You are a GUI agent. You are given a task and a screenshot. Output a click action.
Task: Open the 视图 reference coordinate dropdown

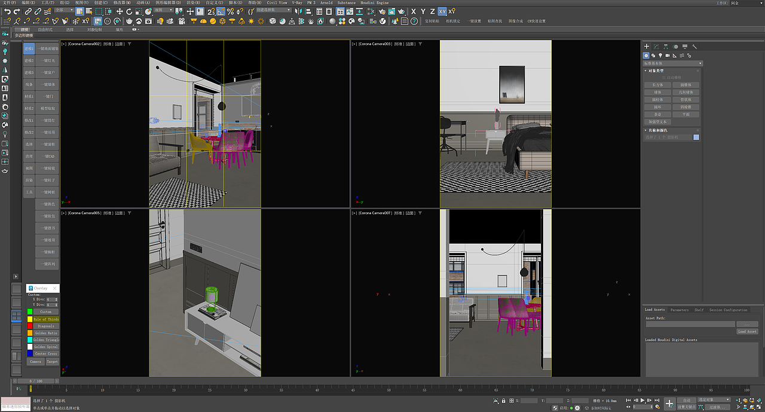pos(164,10)
